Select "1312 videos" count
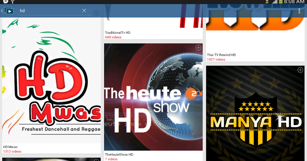307x161 pixels. 12,152
